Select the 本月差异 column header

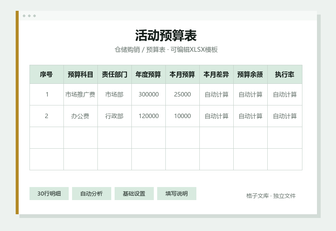pyautogui.click(x=217, y=75)
